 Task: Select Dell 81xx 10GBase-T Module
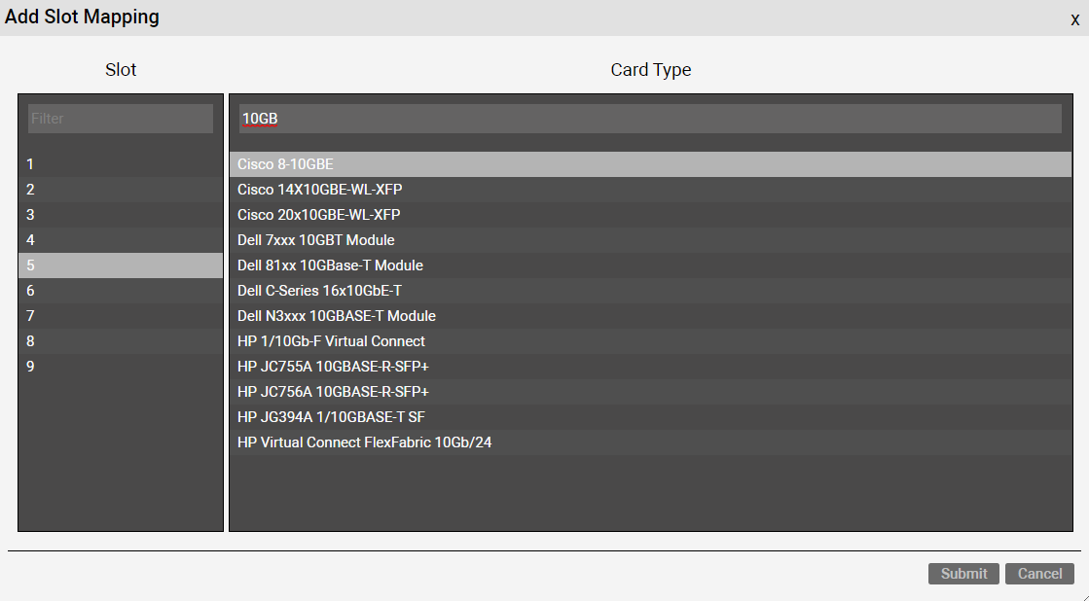click(650, 265)
